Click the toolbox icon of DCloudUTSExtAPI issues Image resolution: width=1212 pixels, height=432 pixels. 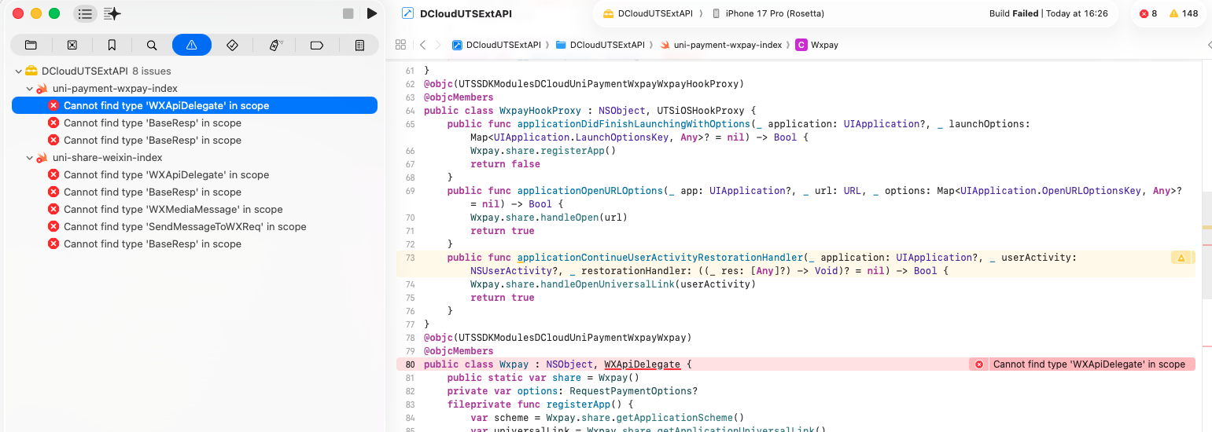31,71
